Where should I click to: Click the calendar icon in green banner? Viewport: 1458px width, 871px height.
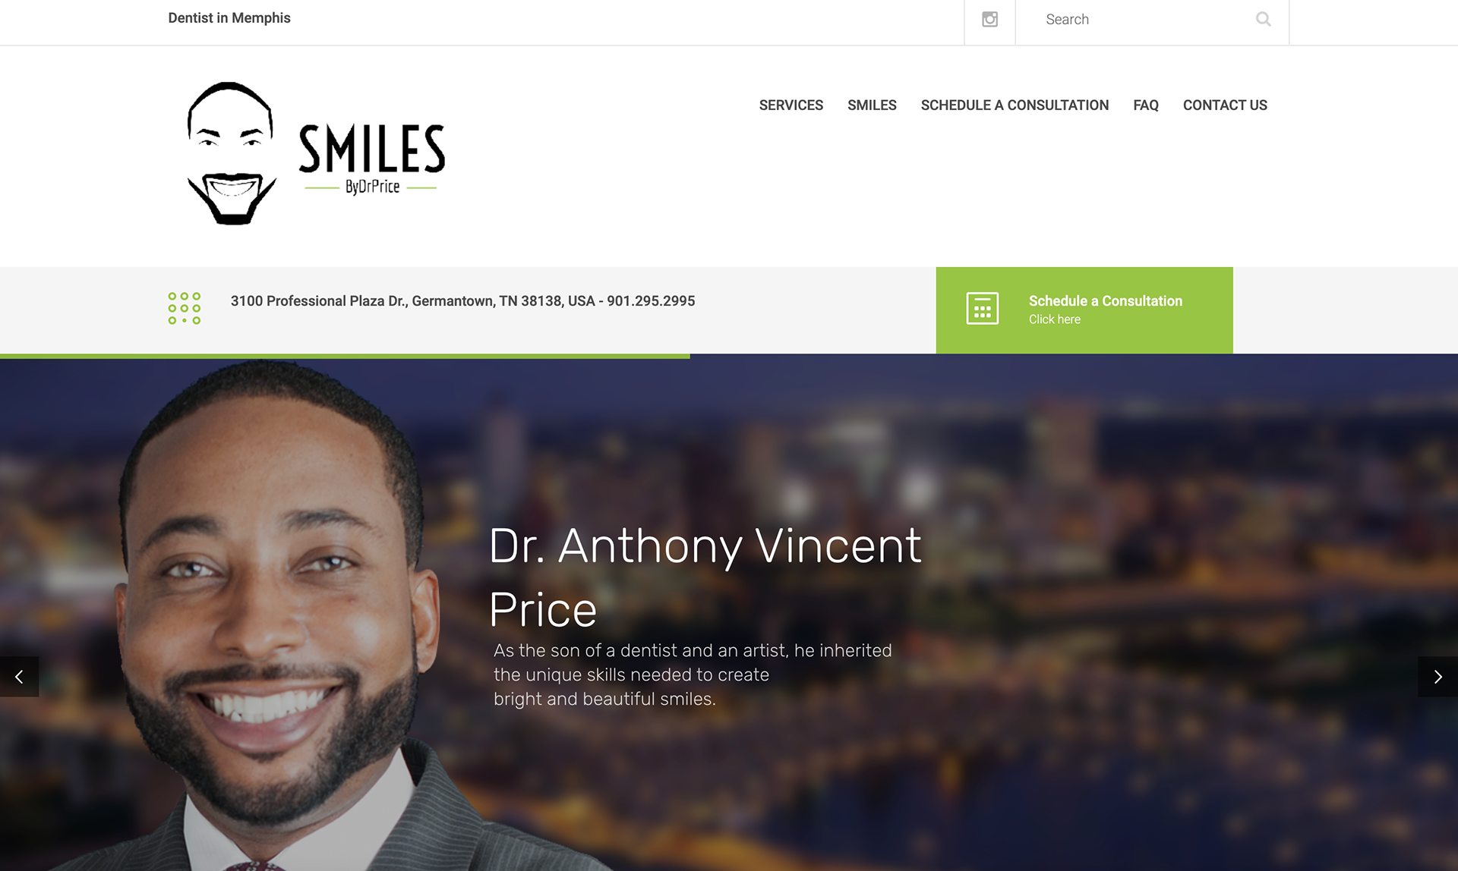click(982, 309)
